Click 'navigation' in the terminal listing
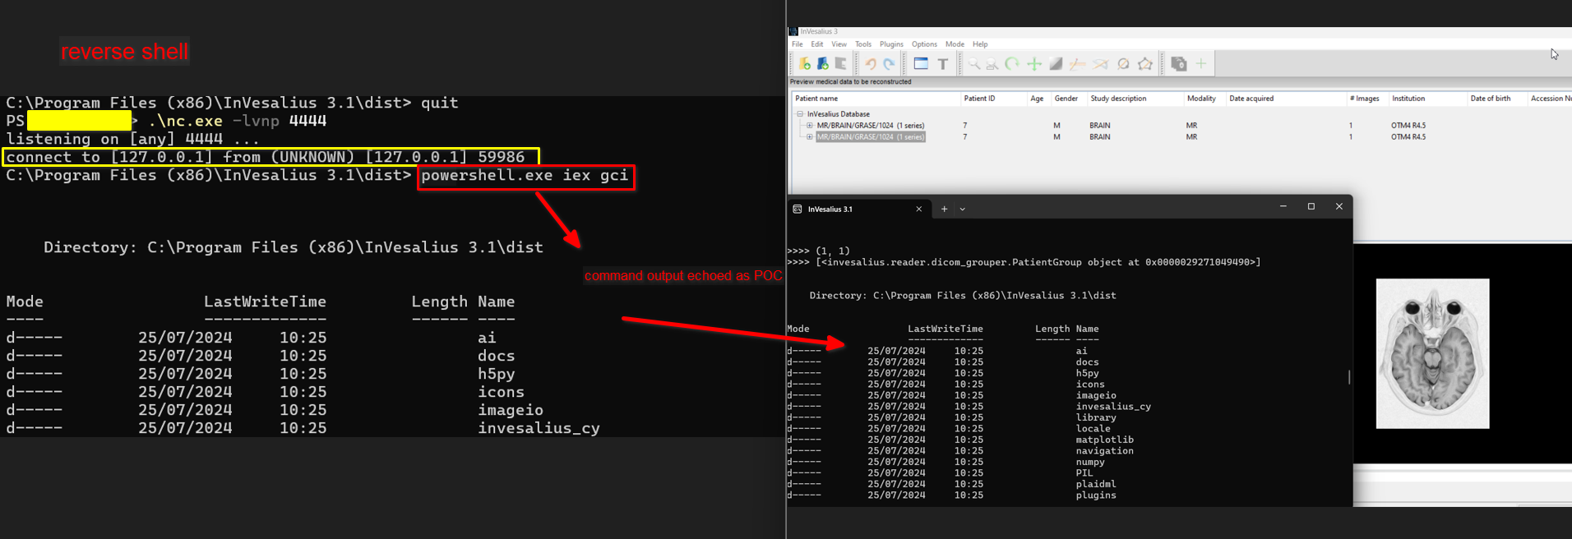1572x539 pixels. pyautogui.click(x=1104, y=451)
